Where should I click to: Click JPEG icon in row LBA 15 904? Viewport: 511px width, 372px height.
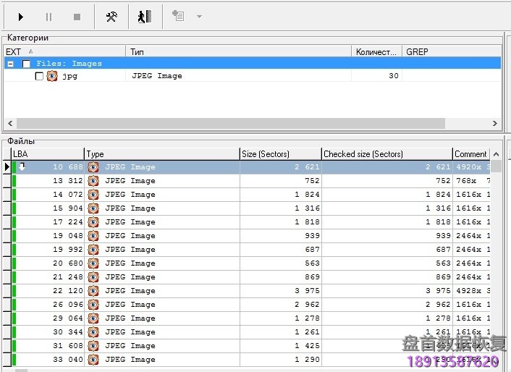tap(93, 208)
